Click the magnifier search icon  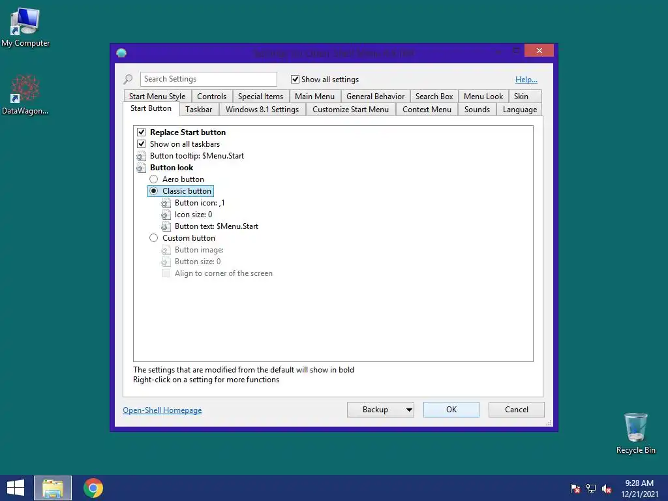(x=128, y=79)
